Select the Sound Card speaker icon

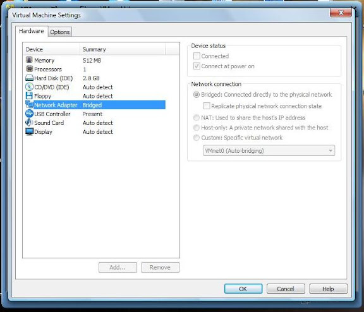point(29,123)
